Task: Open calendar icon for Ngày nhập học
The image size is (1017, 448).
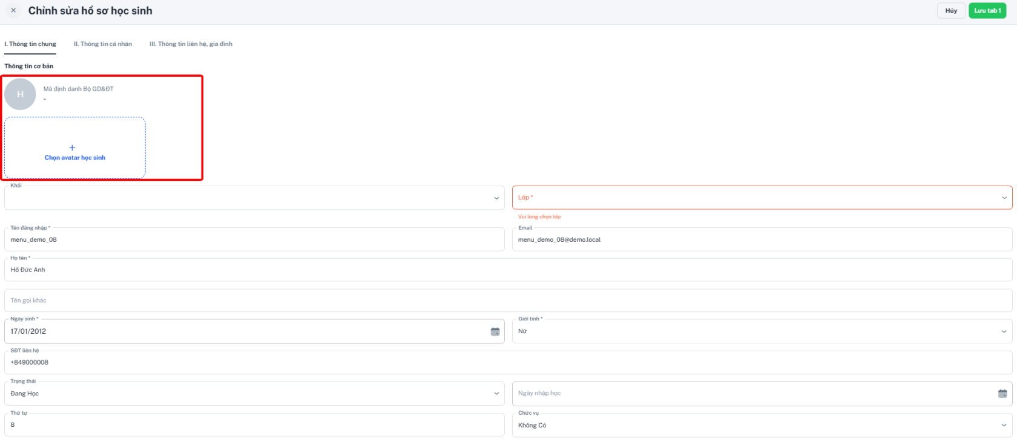Action: tap(1002, 394)
